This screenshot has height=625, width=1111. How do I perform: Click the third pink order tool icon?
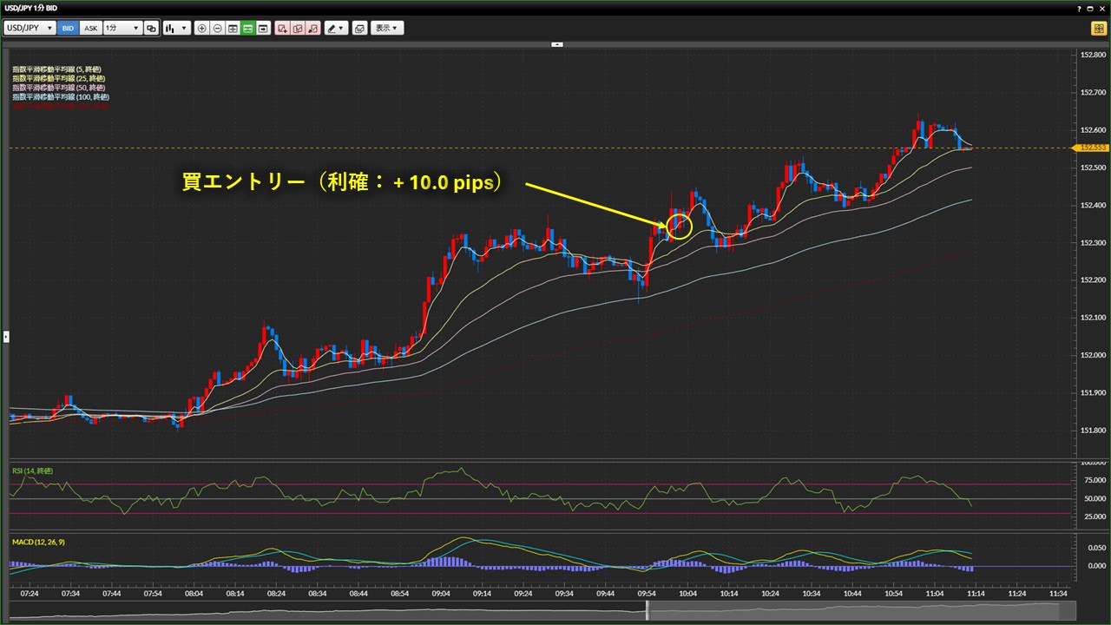click(x=312, y=28)
